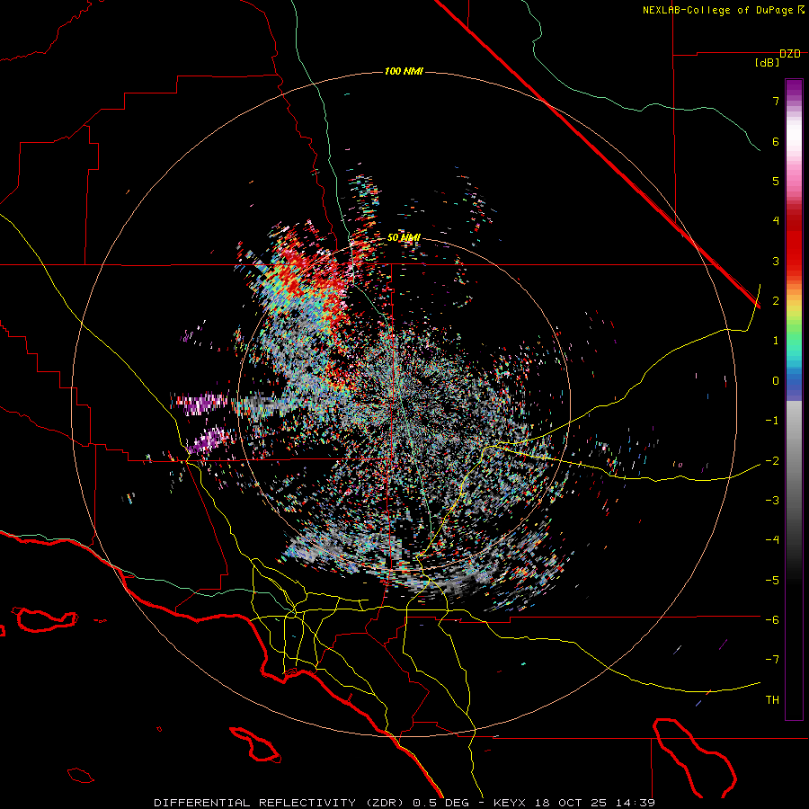Click the -2 dB value on the color scale
Image resolution: width=809 pixels, height=809 pixels.
click(x=772, y=461)
